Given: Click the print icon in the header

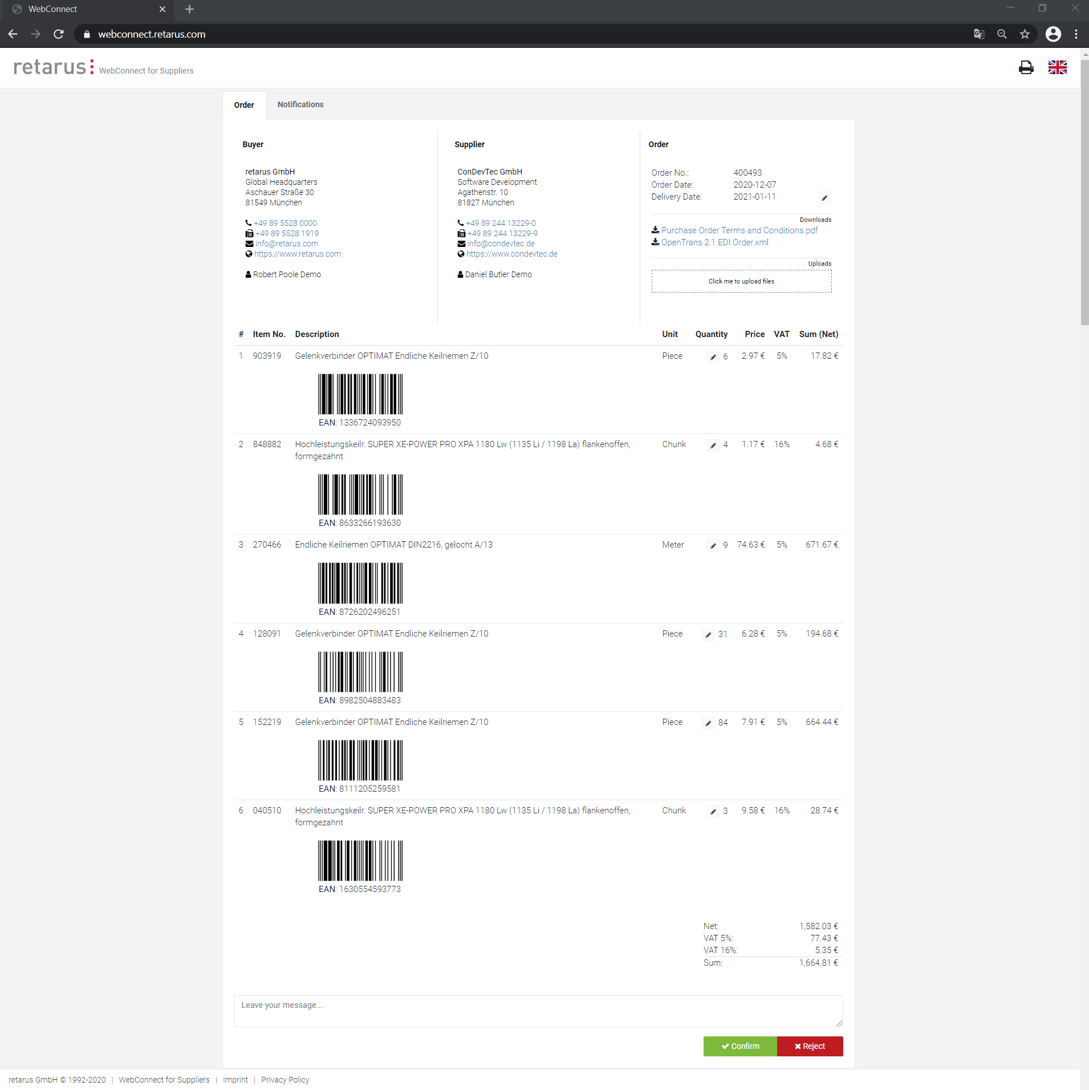Looking at the screenshot, I should [1026, 67].
